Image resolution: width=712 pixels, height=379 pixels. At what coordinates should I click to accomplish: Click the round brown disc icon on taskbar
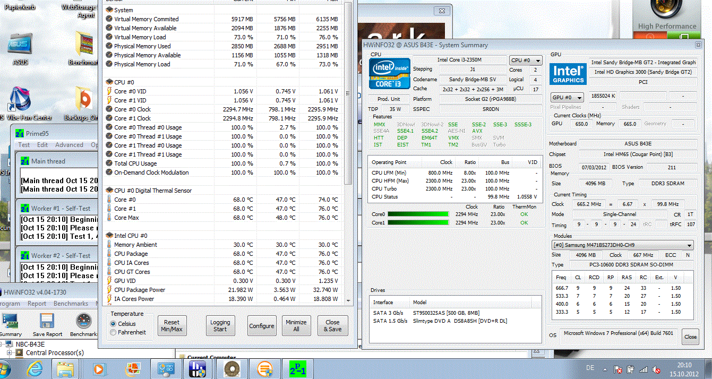[x=231, y=368]
